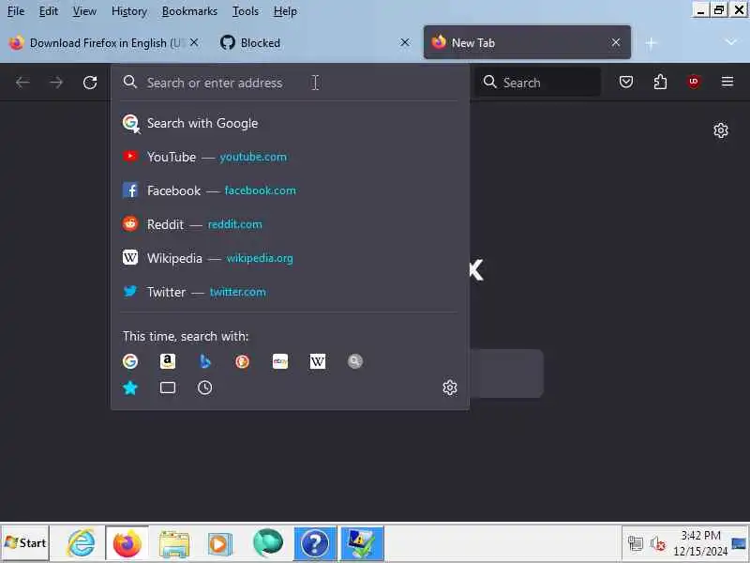
Task: Choose Amazon one-off search engine icon
Action: click(168, 361)
